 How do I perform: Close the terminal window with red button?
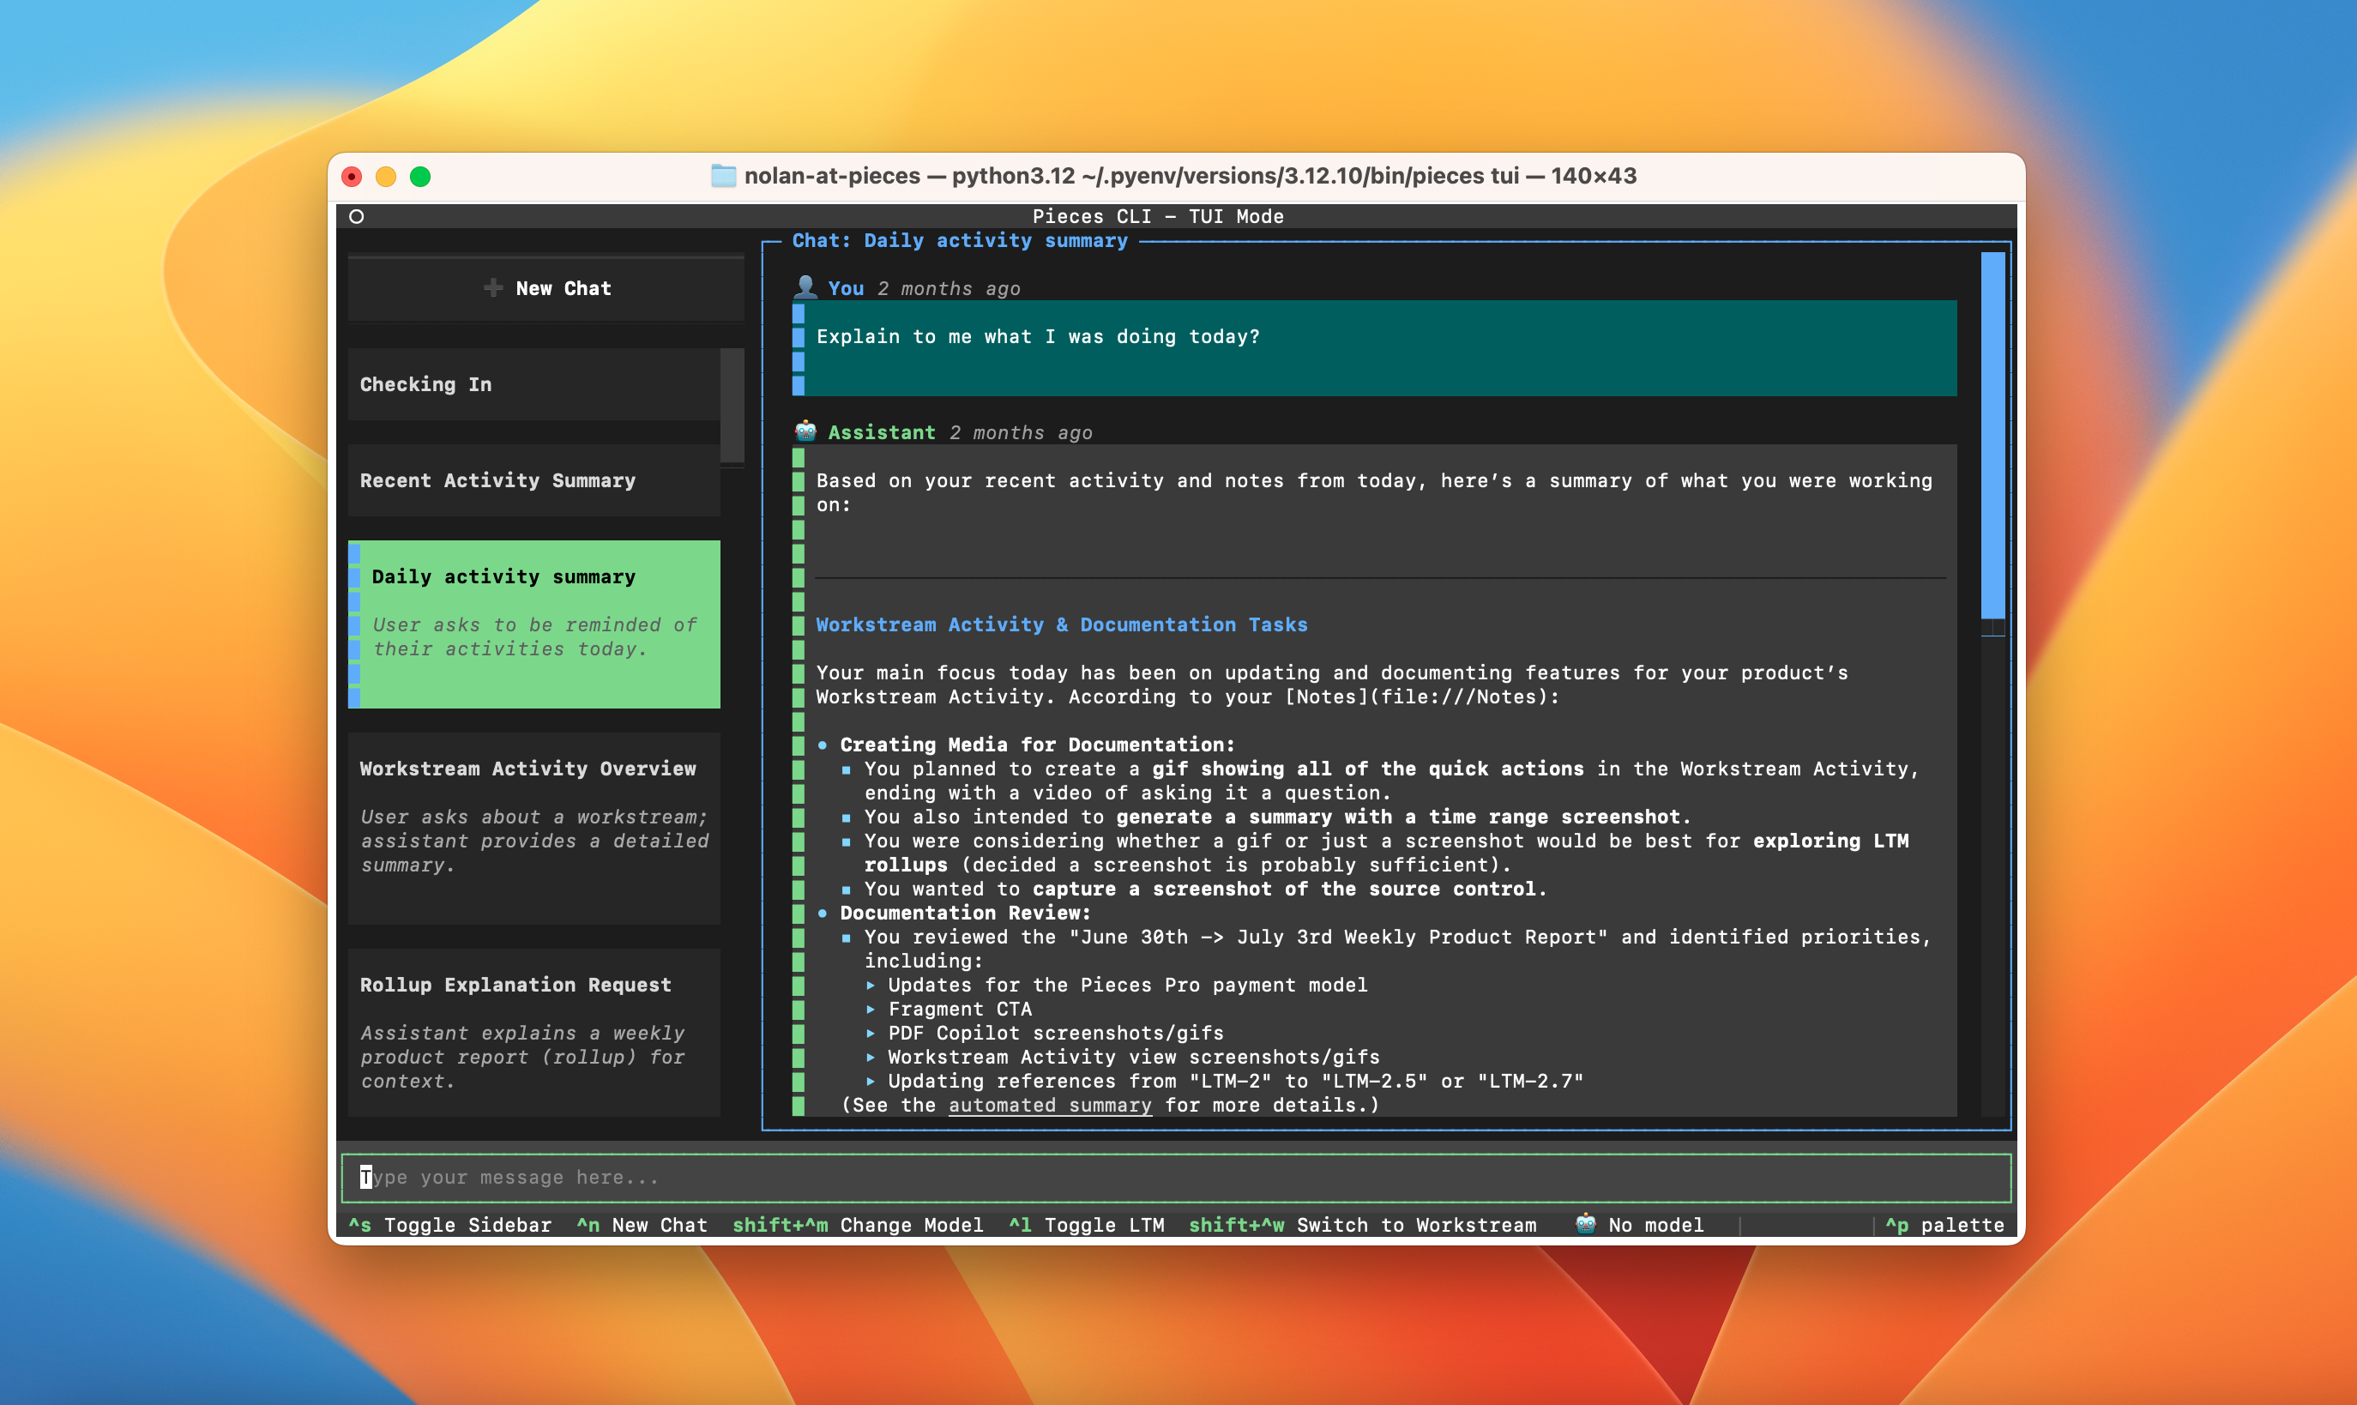pos(353,177)
